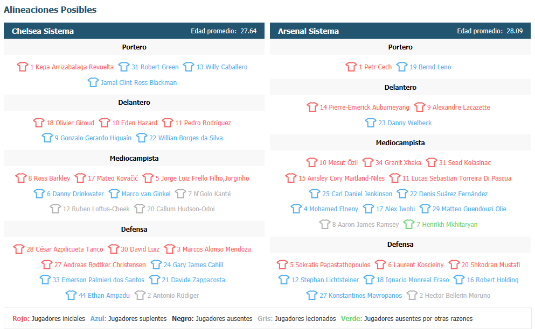Click the gray jersey icon beside Hector Bellerin

[x=412, y=296]
